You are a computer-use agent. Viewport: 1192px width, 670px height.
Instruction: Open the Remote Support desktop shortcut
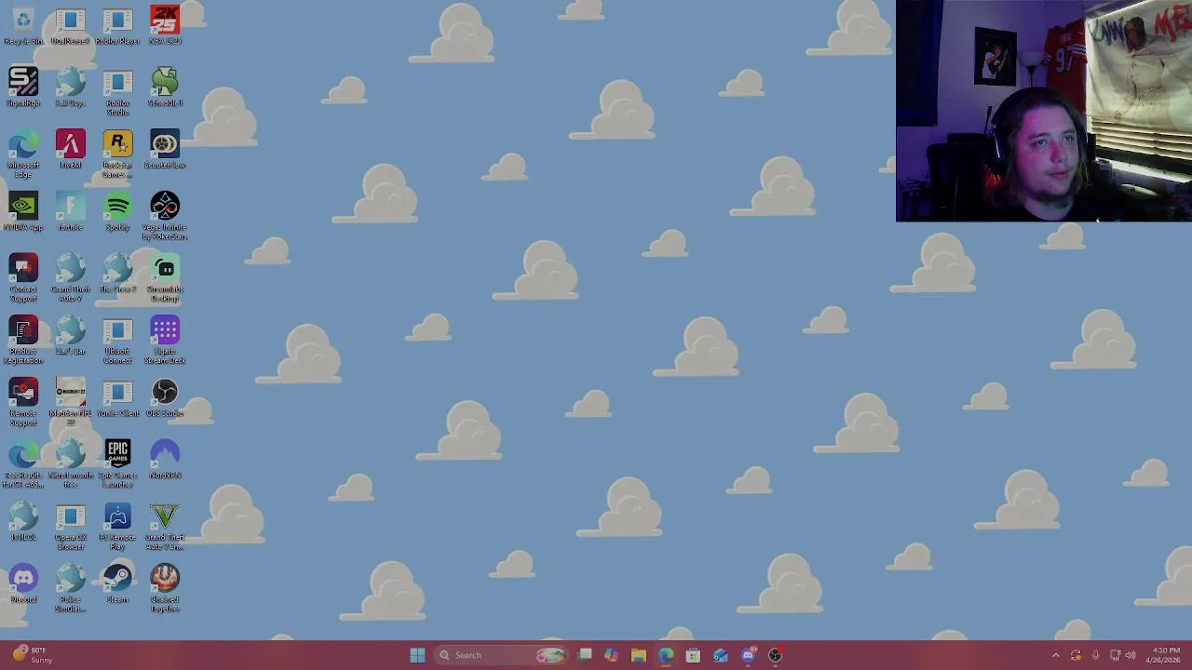tap(23, 403)
